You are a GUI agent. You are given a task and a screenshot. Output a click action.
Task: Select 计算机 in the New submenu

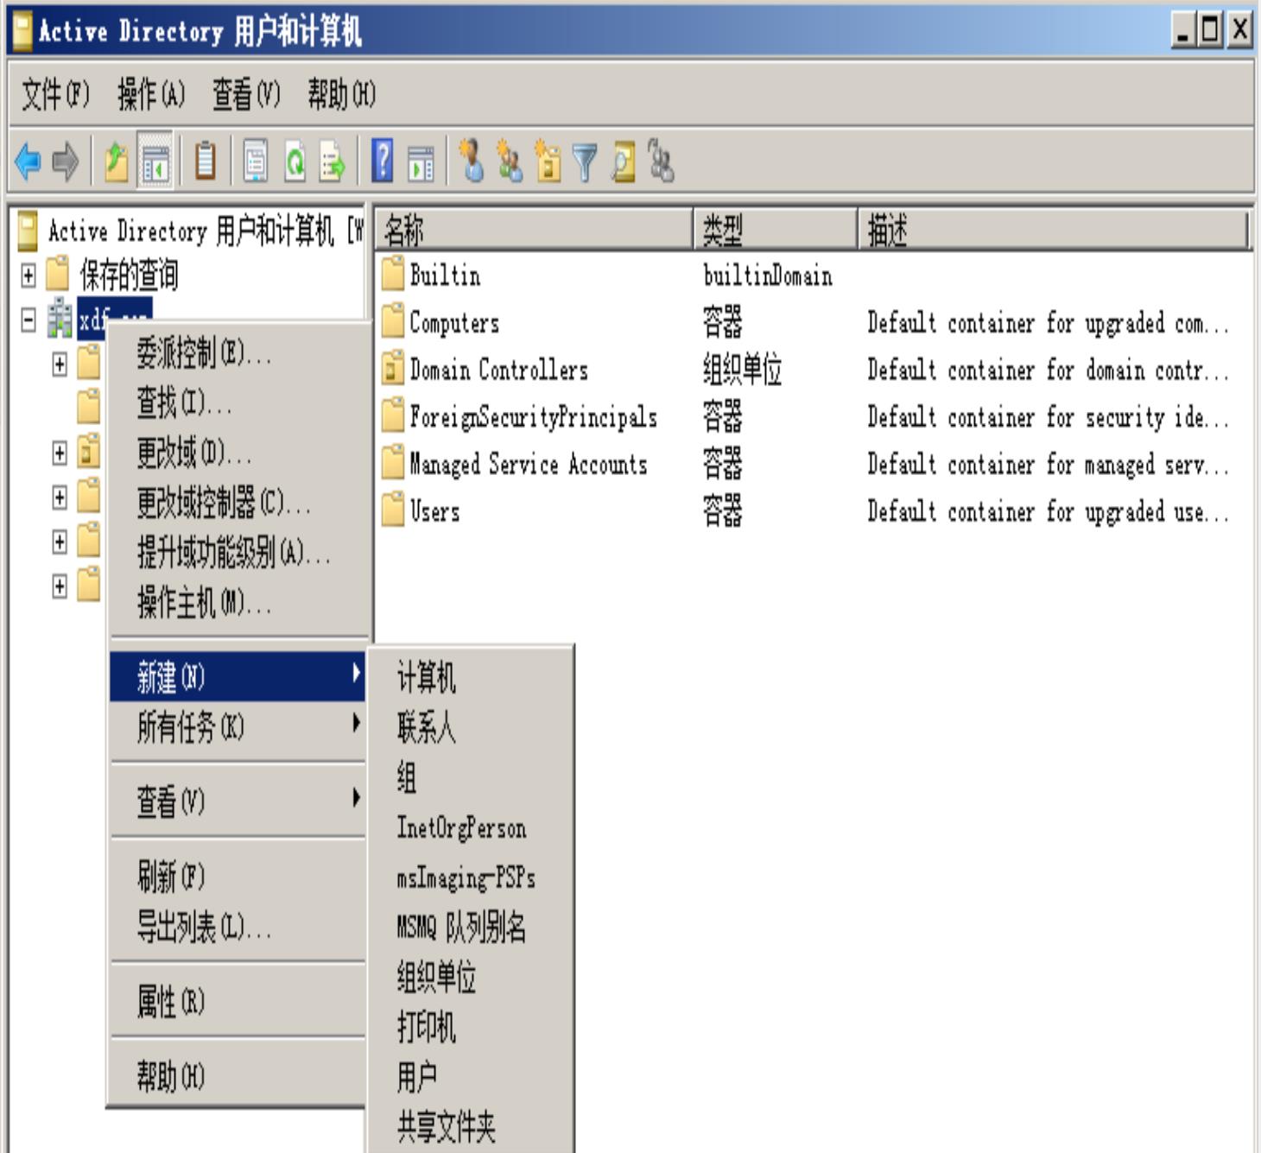(x=471, y=677)
